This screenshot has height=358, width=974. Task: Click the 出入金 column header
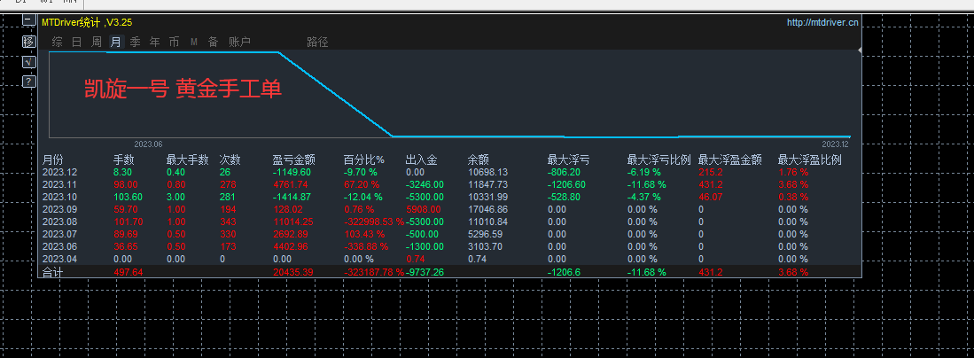[422, 160]
